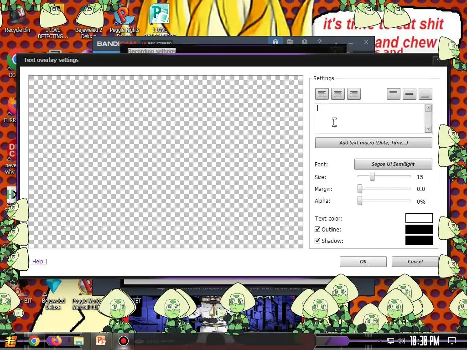Pick the black Shadow color swatch
The image size is (467, 350).
tap(419, 241)
